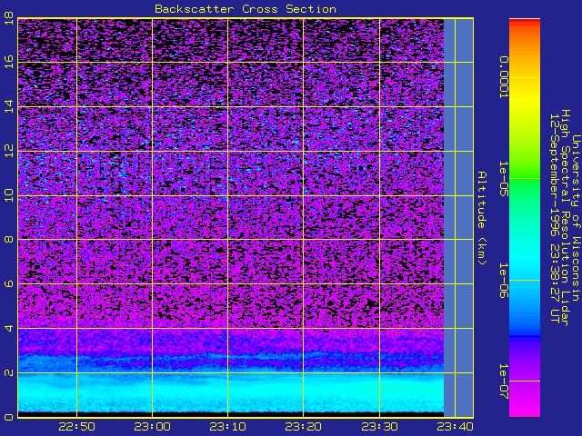Click the 0.0001 colorbar label
582x436 pixels.
coord(503,77)
